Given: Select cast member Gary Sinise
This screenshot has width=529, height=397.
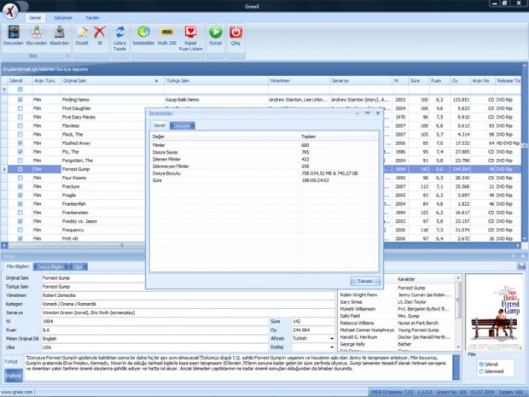Looking at the screenshot, I should coord(397,301).
